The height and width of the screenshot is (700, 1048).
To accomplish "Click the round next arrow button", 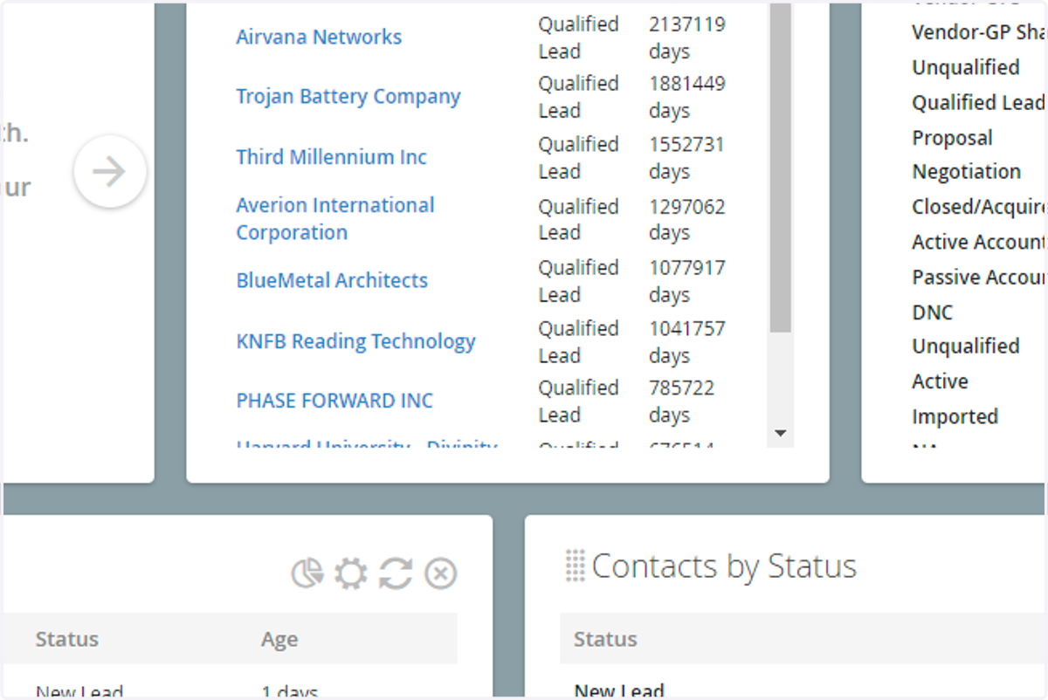I will (109, 171).
